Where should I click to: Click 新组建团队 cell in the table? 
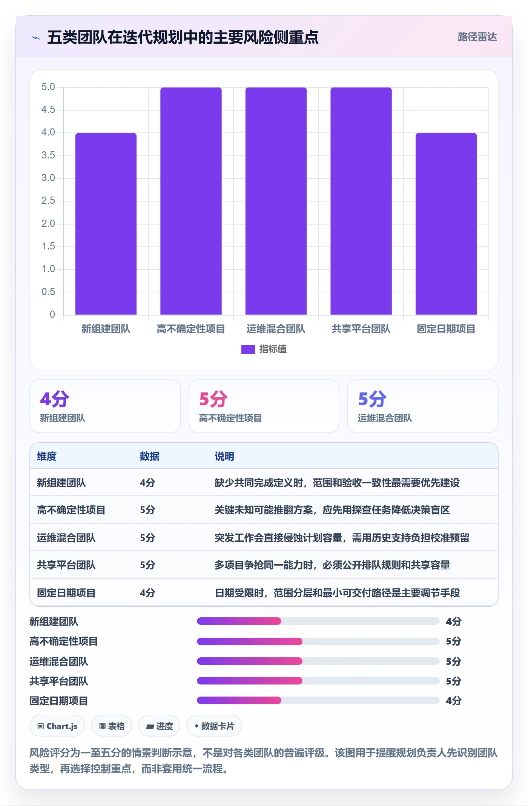(x=61, y=483)
